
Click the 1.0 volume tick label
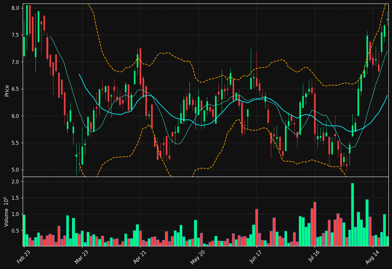(x=16, y=214)
